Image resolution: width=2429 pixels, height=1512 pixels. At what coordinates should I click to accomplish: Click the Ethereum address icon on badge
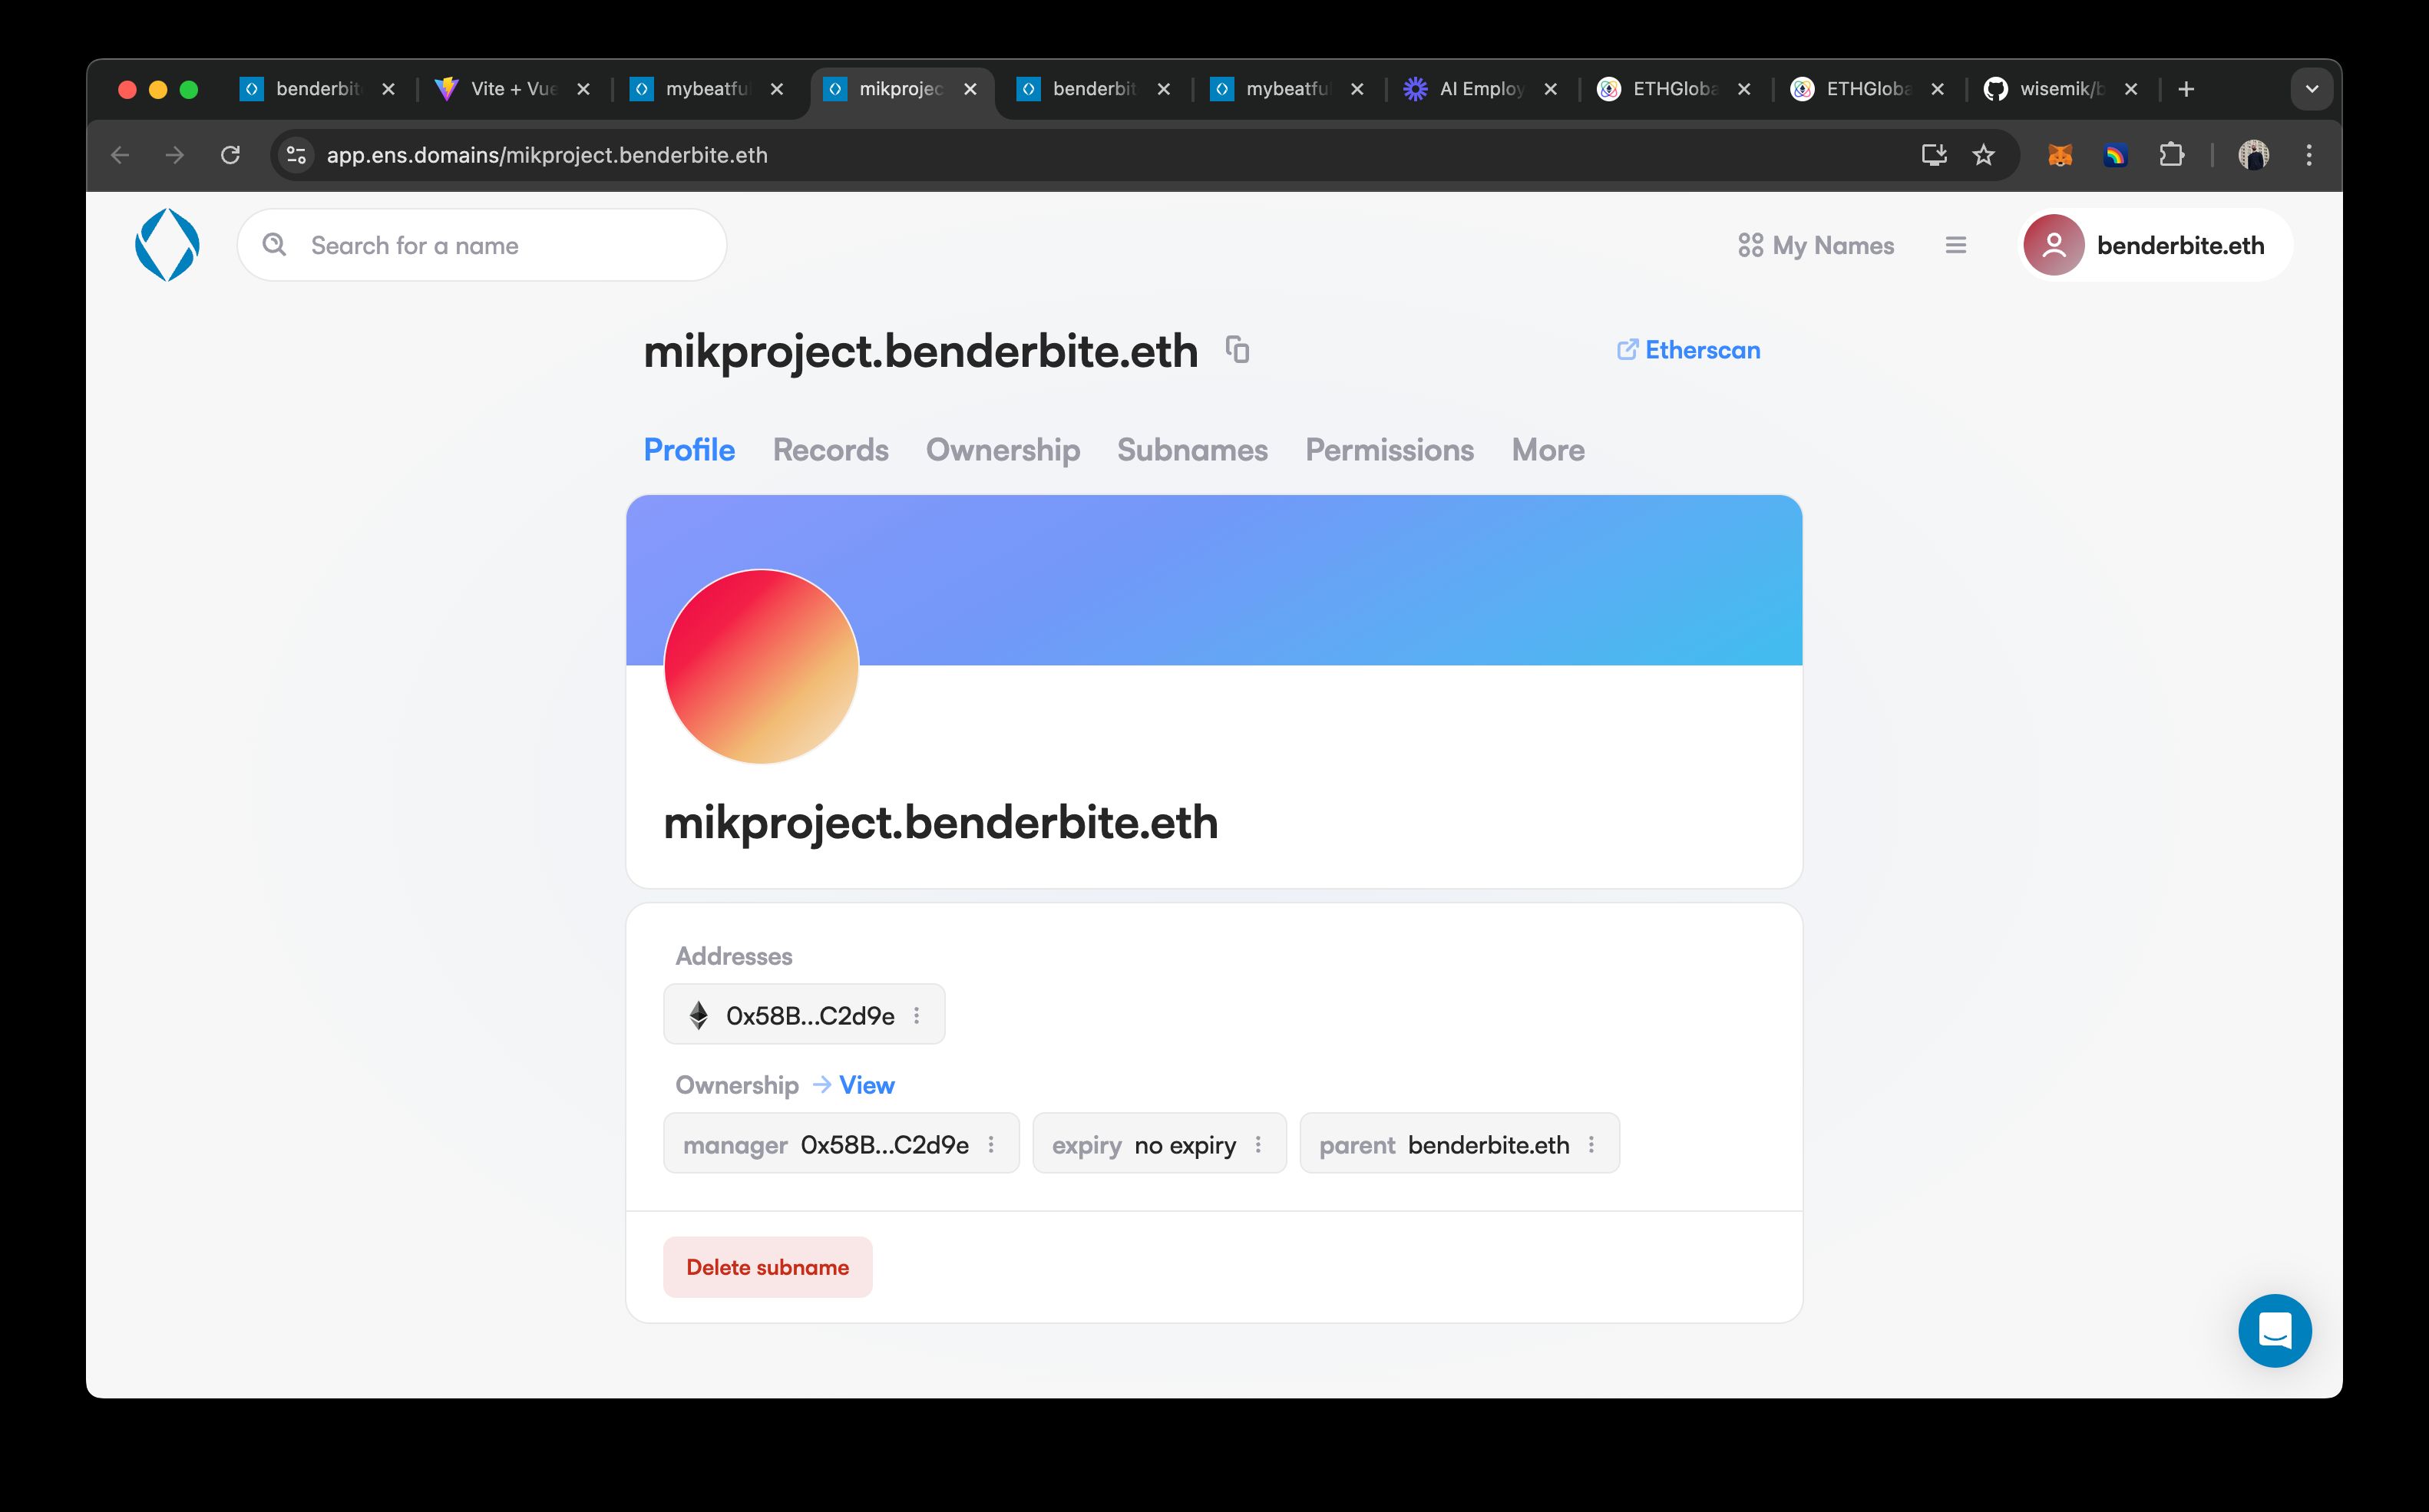[x=697, y=1014]
